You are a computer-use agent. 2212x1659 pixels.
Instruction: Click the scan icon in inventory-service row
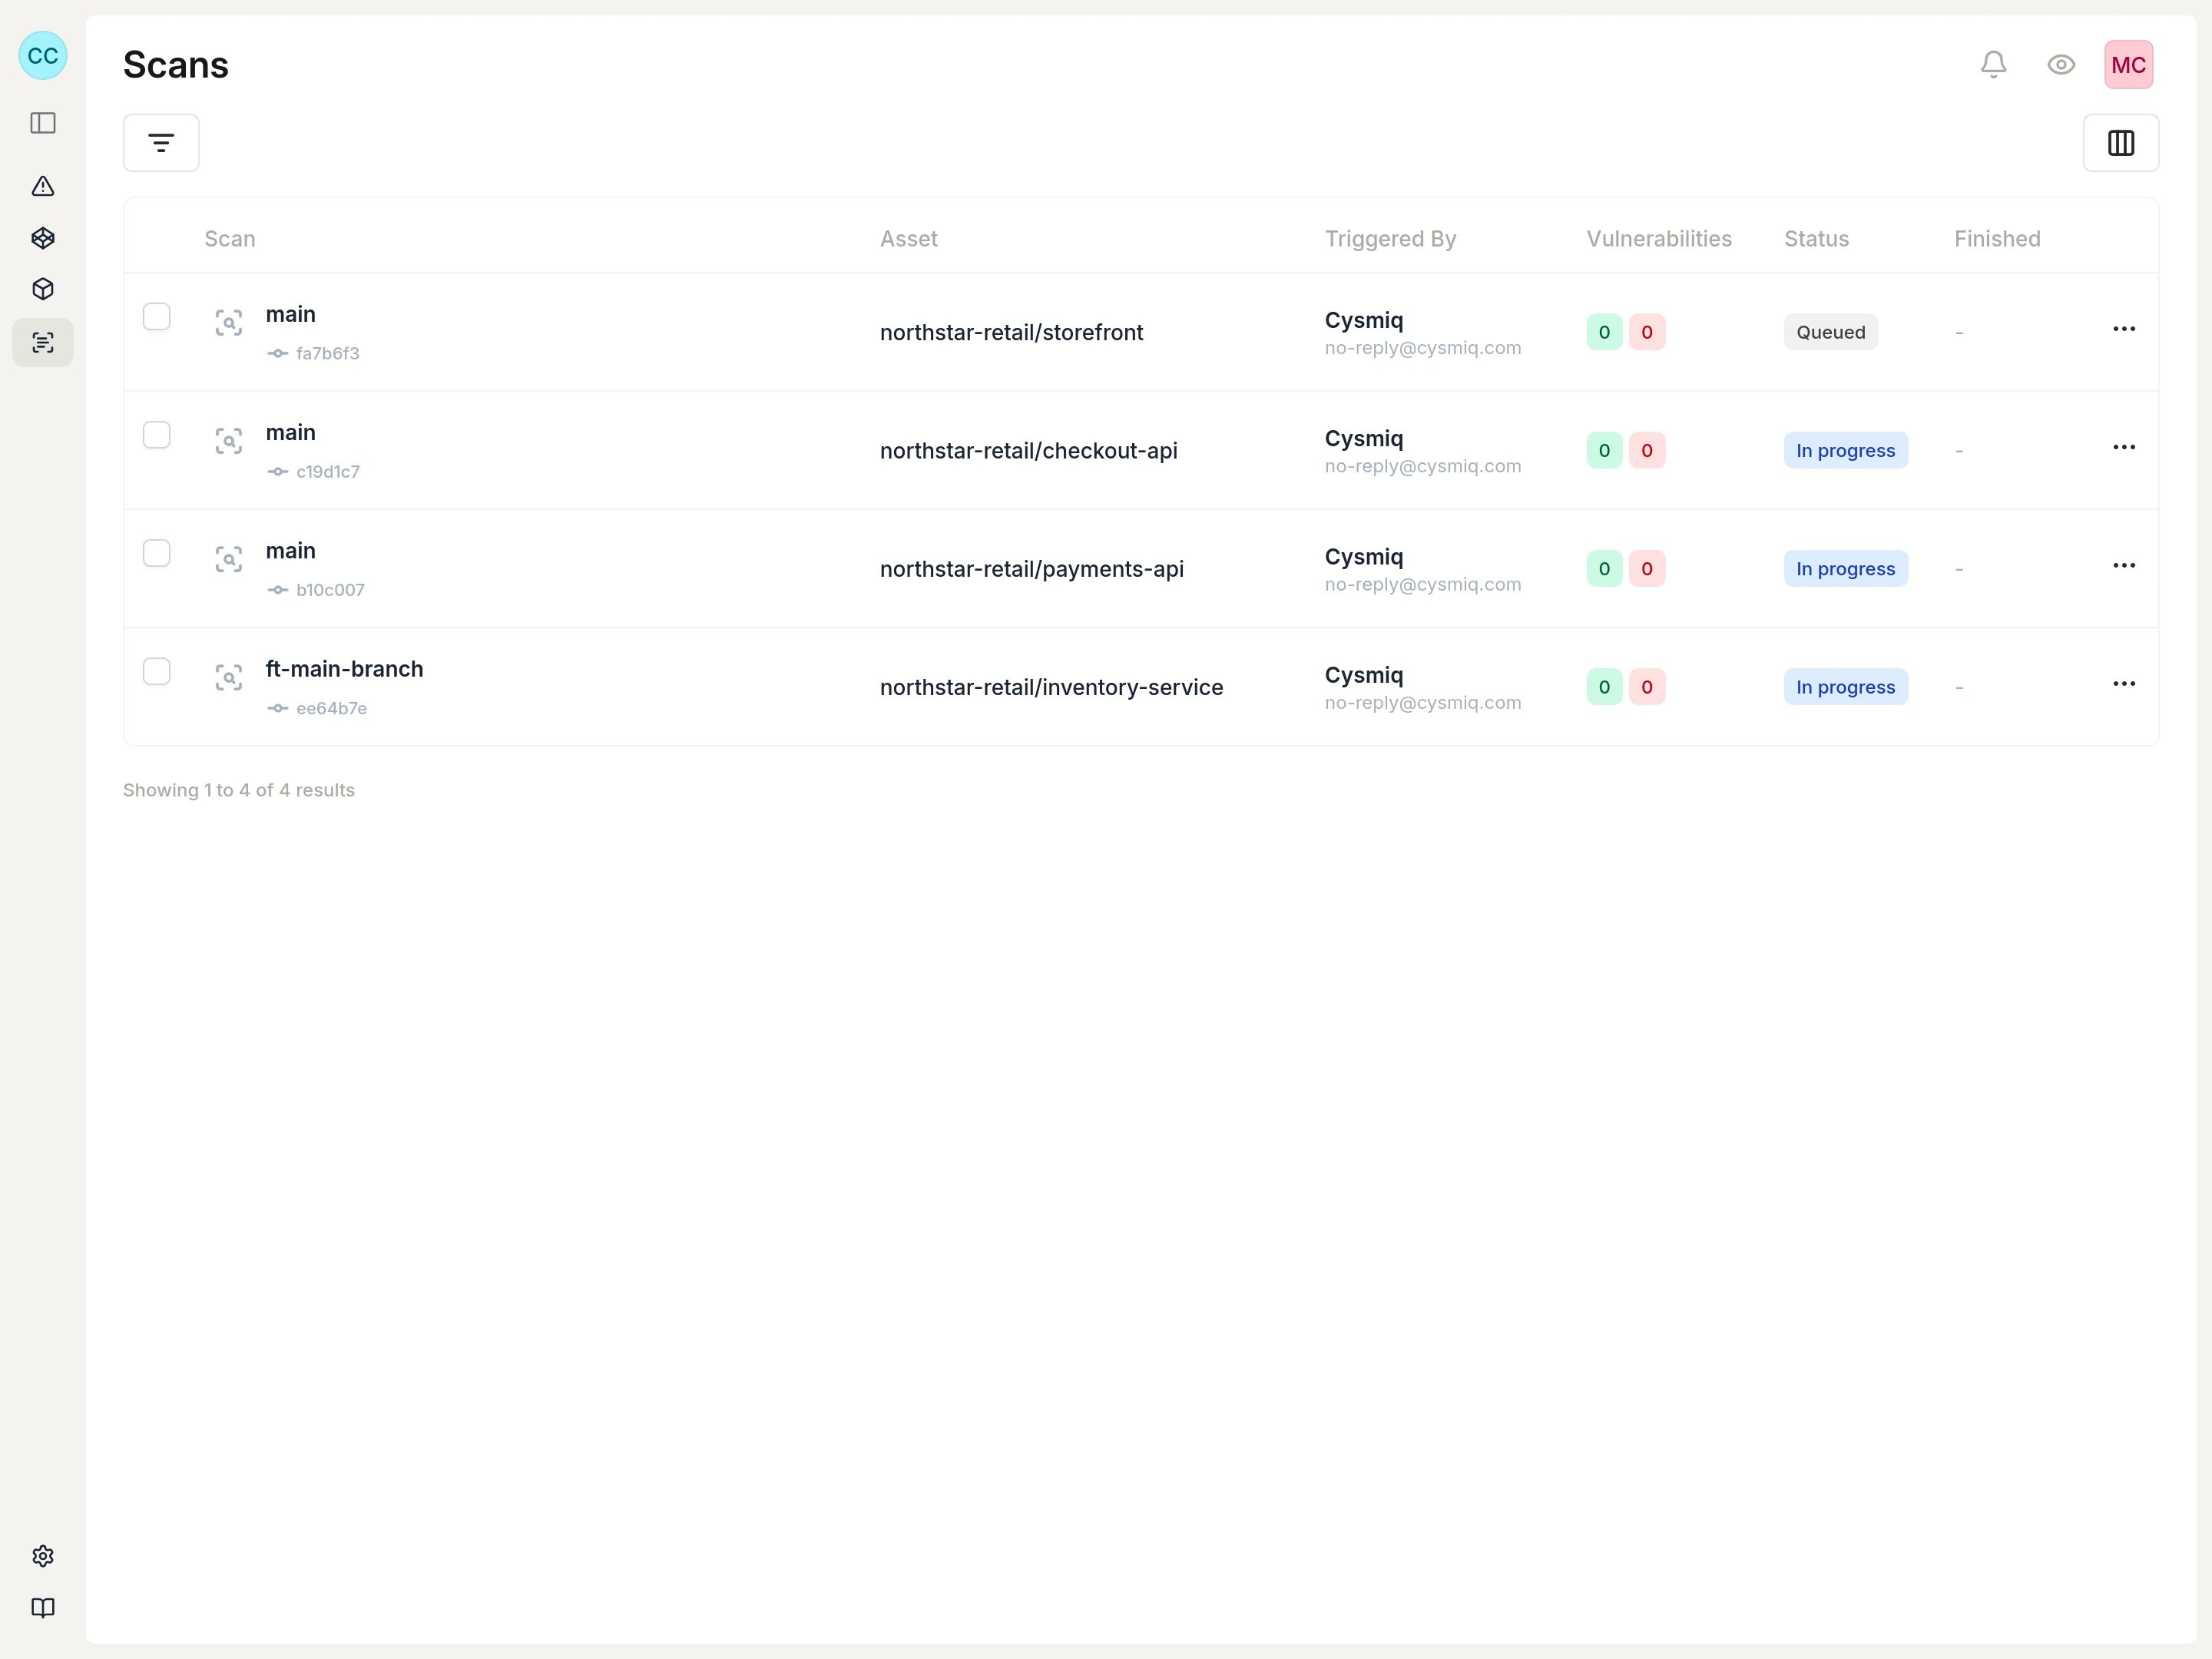tap(229, 677)
